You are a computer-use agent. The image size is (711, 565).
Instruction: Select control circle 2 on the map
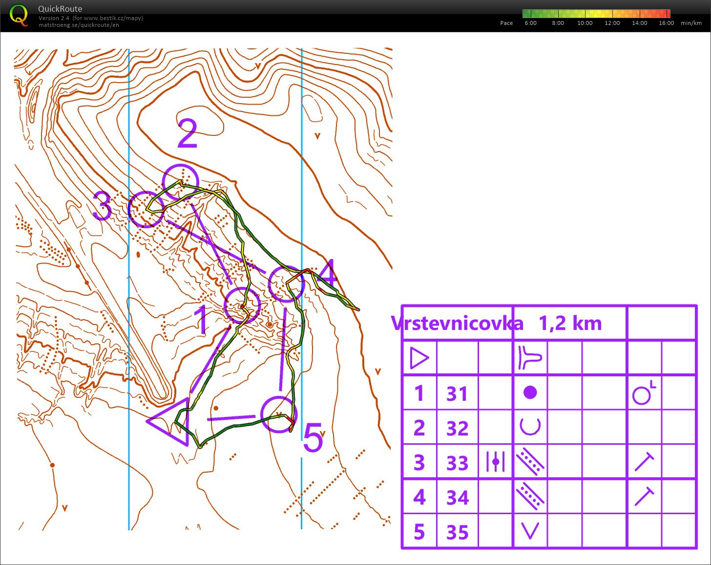click(181, 182)
